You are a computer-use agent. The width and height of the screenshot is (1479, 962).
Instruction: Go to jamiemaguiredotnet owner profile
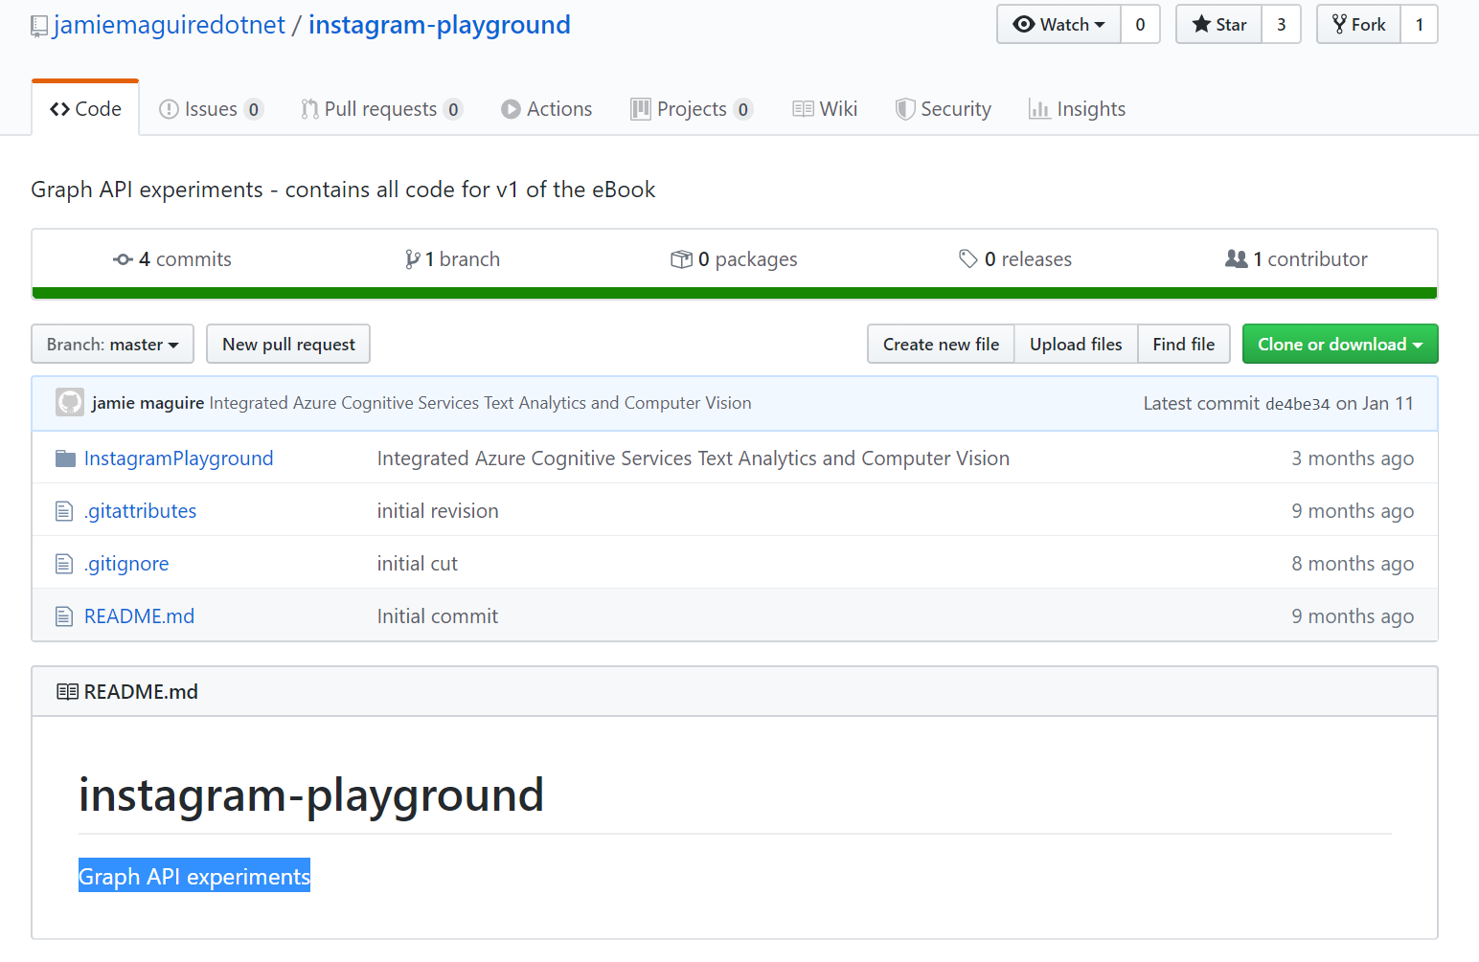pyautogui.click(x=170, y=25)
